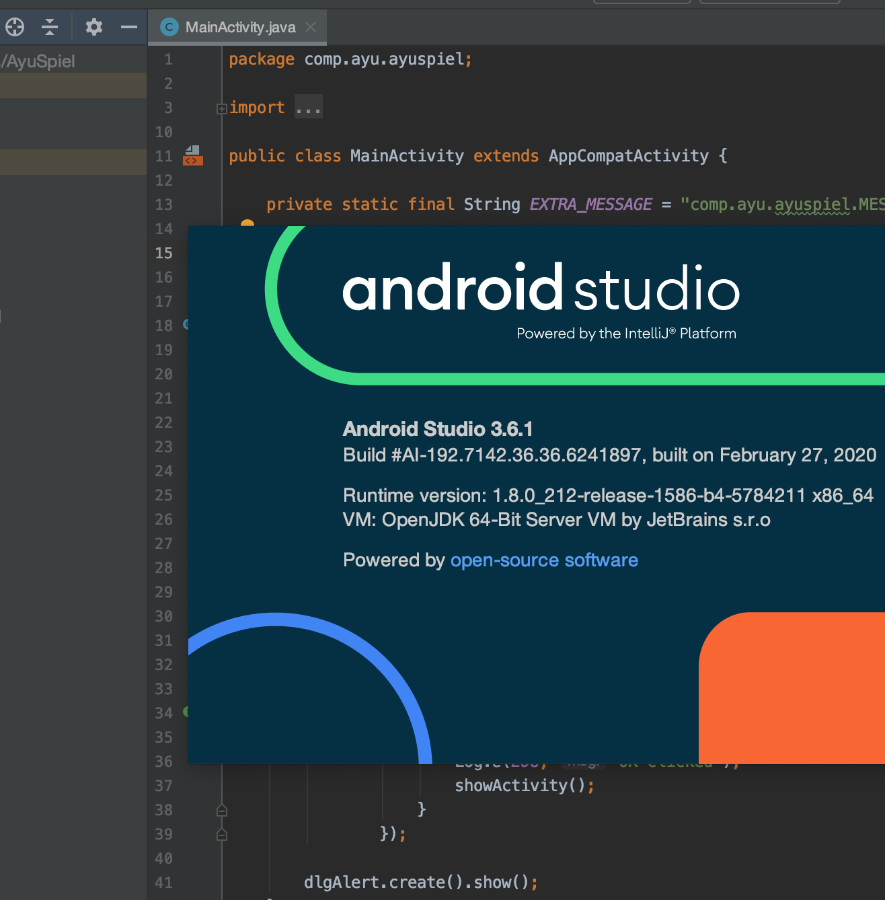885x900 pixels.
Task: Click AppCompatActivity in the class declaration
Action: click(x=629, y=156)
